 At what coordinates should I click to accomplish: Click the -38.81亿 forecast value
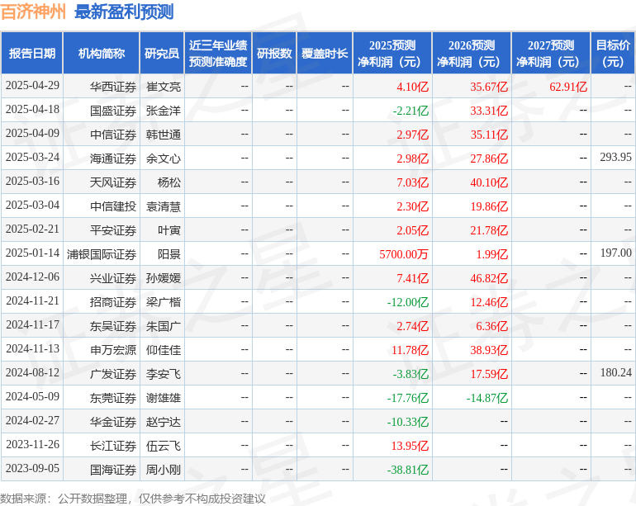click(408, 470)
